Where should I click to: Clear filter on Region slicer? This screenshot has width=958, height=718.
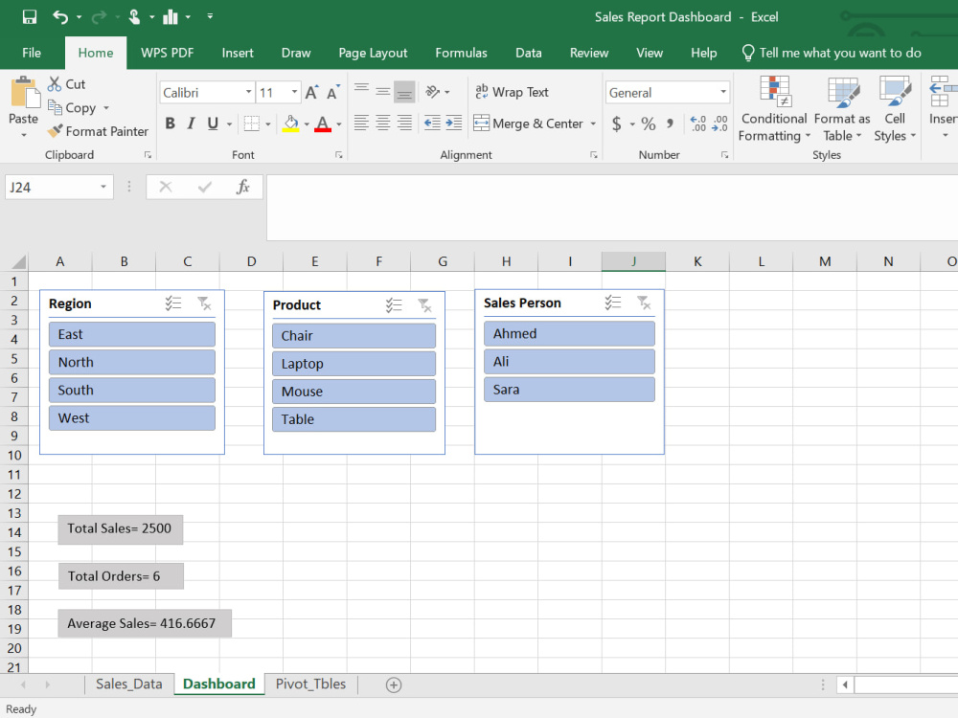click(x=204, y=303)
